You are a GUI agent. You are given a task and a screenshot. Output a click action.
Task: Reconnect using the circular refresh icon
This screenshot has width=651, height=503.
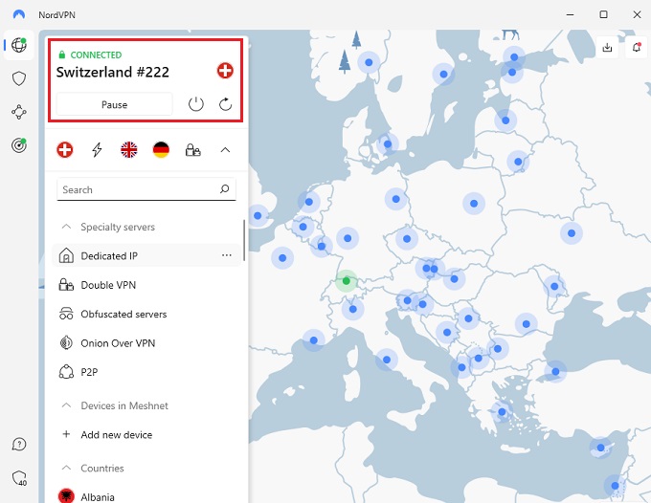(x=225, y=104)
